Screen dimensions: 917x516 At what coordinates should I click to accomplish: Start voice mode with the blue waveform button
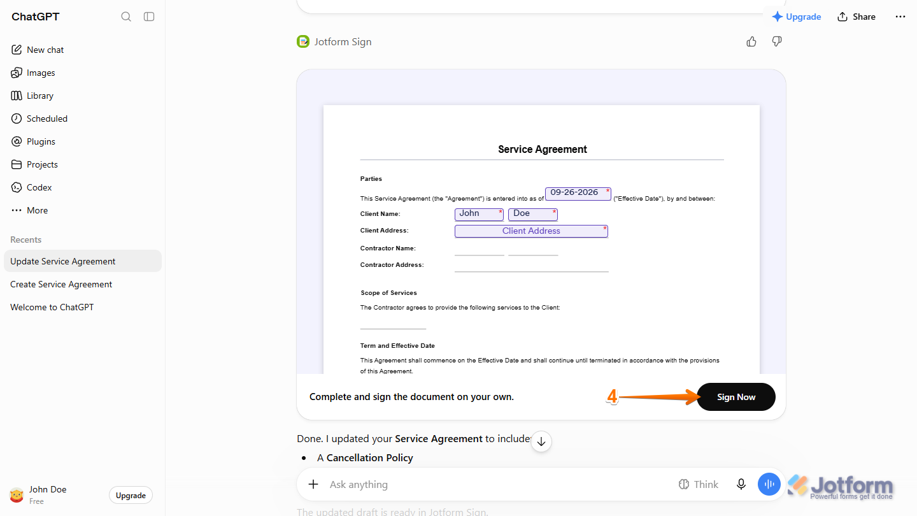point(769,484)
